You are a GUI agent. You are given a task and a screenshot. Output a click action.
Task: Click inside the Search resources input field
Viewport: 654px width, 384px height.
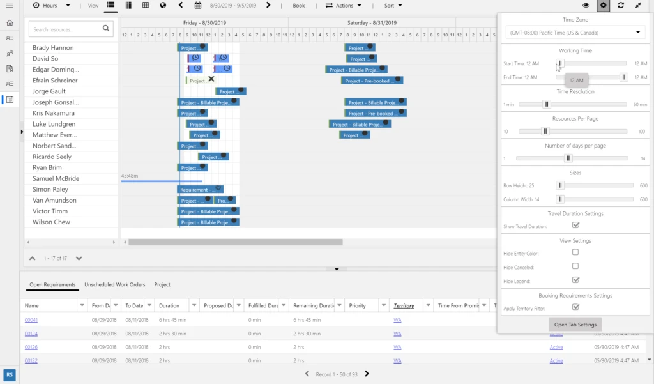pyautogui.click(x=64, y=29)
